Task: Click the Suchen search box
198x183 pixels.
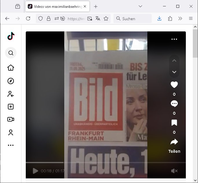Action: (x=133, y=19)
